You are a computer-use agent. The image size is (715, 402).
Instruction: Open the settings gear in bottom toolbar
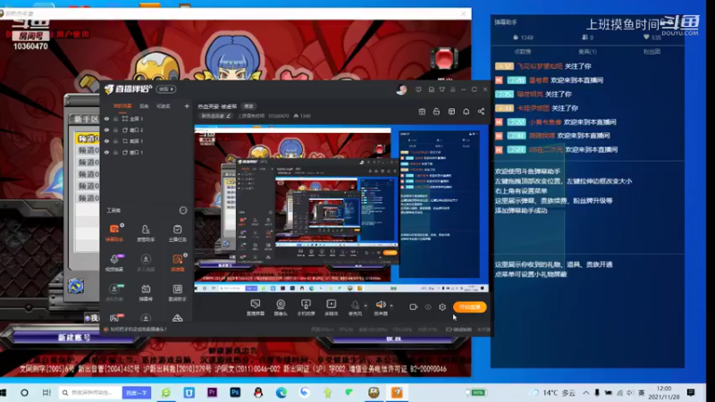coord(442,307)
